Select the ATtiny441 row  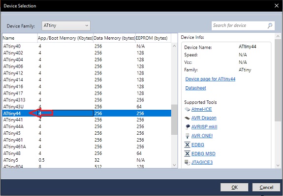87,120
